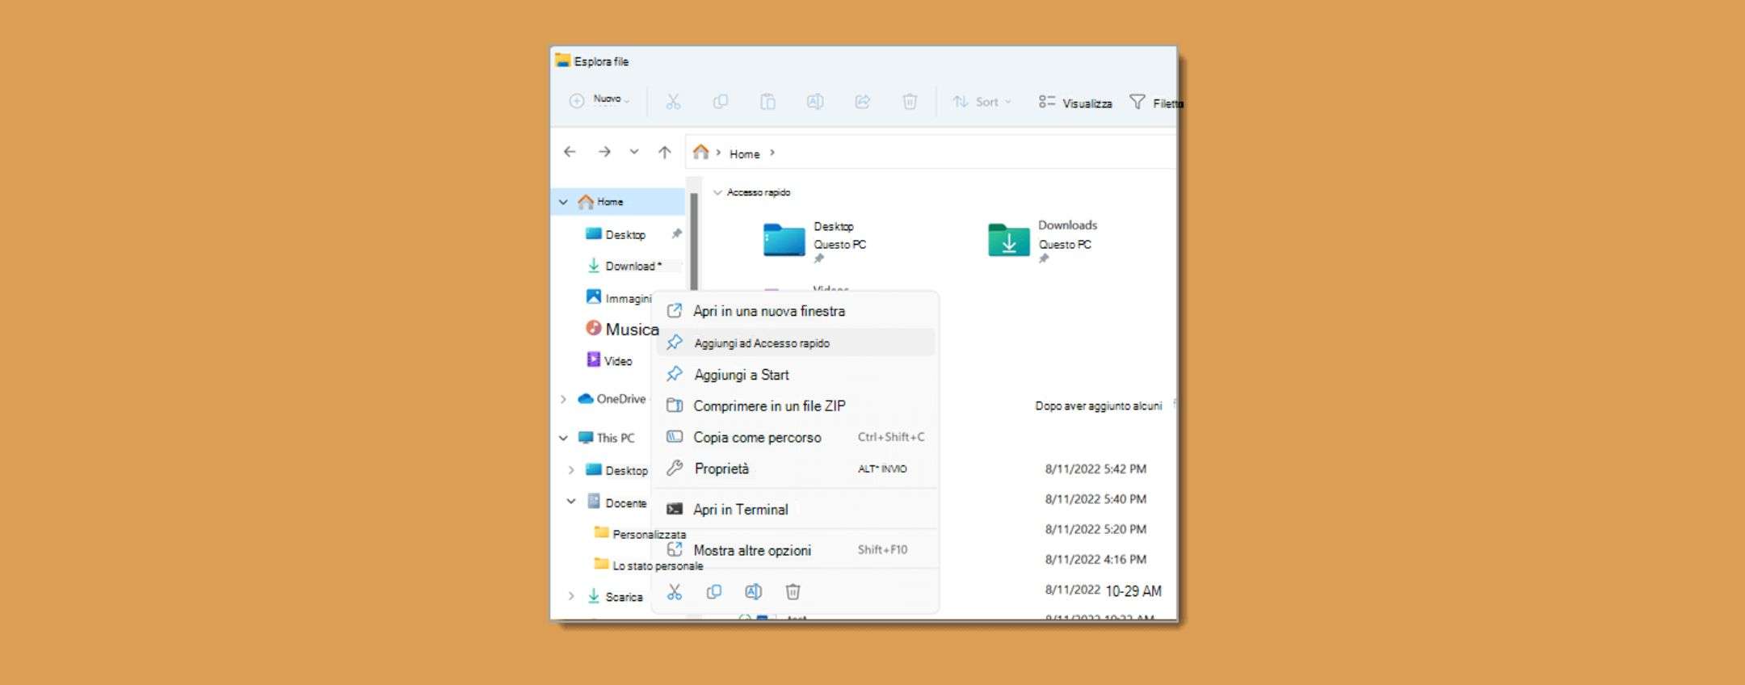Image resolution: width=1745 pixels, height=685 pixels.
Task: Click the Cut icon in the top toolbar
Action: pyautogui.click(x=673, y=102)
